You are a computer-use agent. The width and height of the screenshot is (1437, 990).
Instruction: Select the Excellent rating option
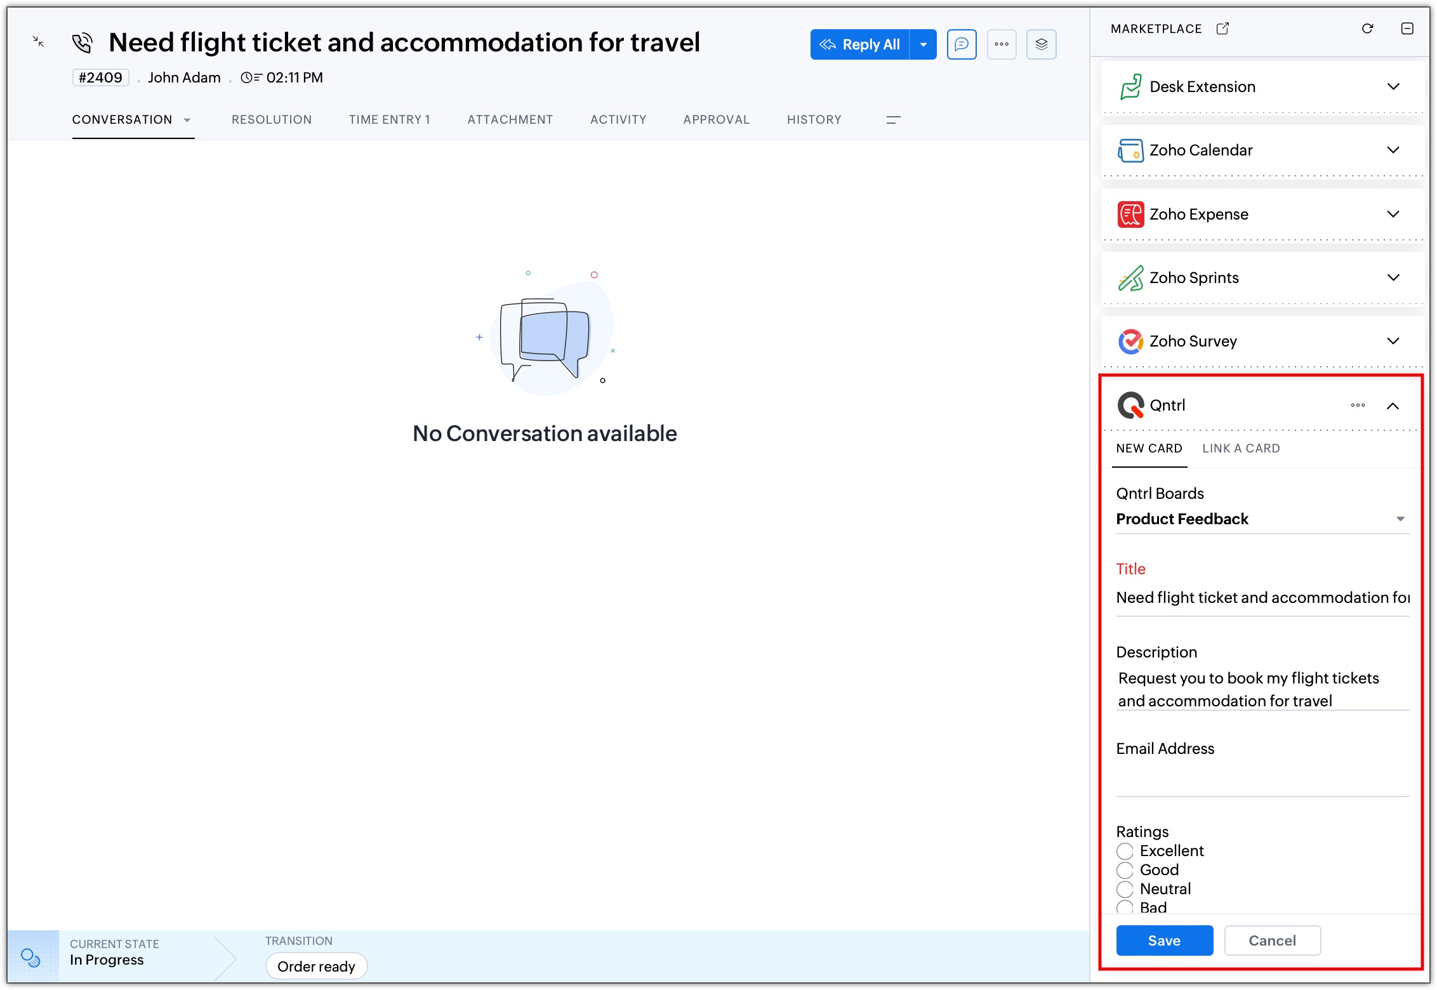point(1125,851)
